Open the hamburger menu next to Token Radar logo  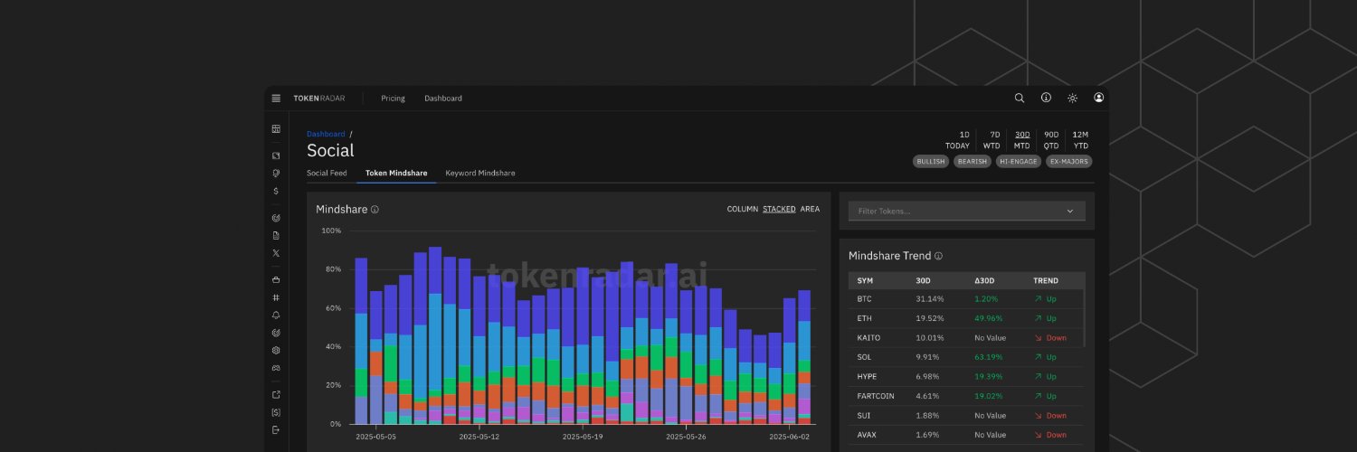276,99
